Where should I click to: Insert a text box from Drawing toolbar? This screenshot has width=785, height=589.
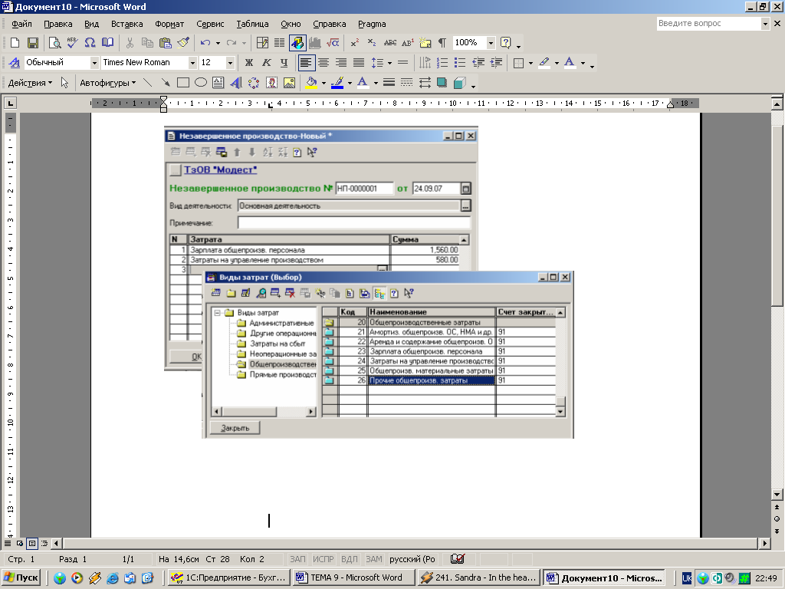pos(218,83)
